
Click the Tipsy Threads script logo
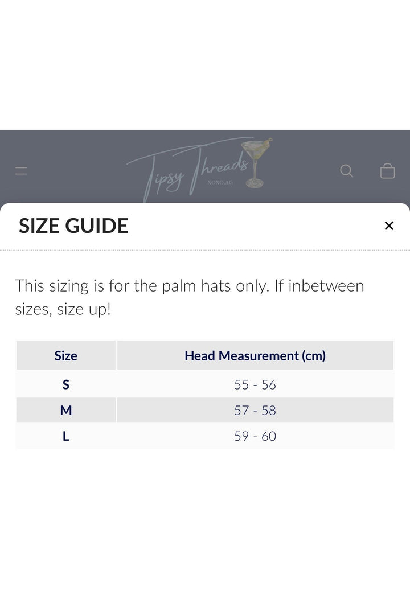click(188, 170)
